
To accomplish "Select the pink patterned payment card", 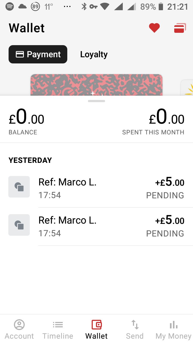I will click(x=96, y=85).
